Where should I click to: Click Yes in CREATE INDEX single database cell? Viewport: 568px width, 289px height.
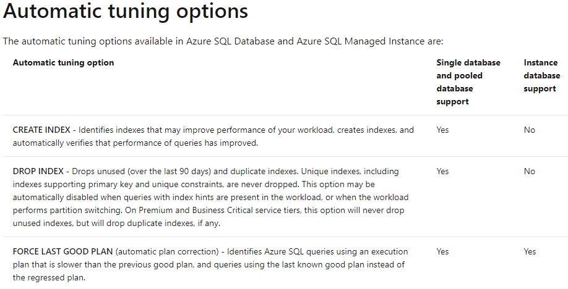pos(442,130)
